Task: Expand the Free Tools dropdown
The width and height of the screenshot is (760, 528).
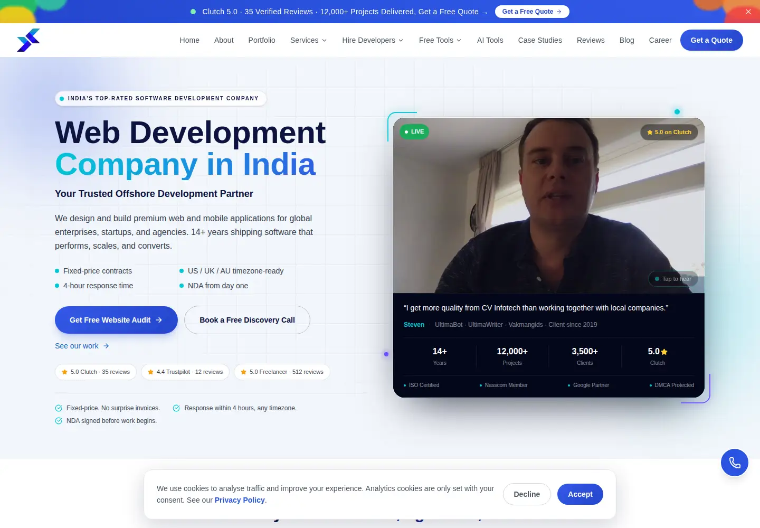Action: click(440, 40)
